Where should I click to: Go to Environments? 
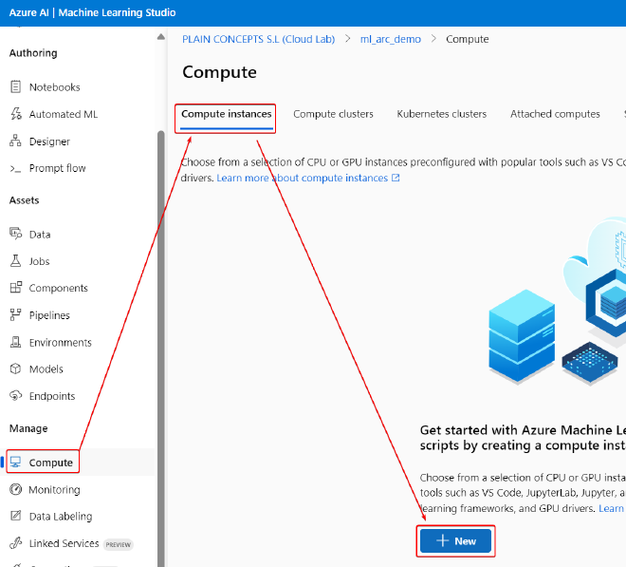[61, 343]
